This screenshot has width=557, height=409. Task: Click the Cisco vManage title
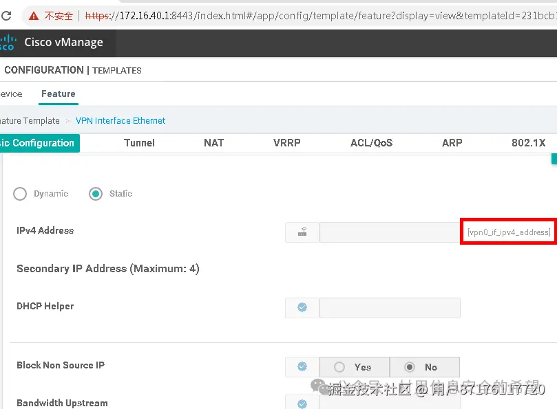click(63, 42)
